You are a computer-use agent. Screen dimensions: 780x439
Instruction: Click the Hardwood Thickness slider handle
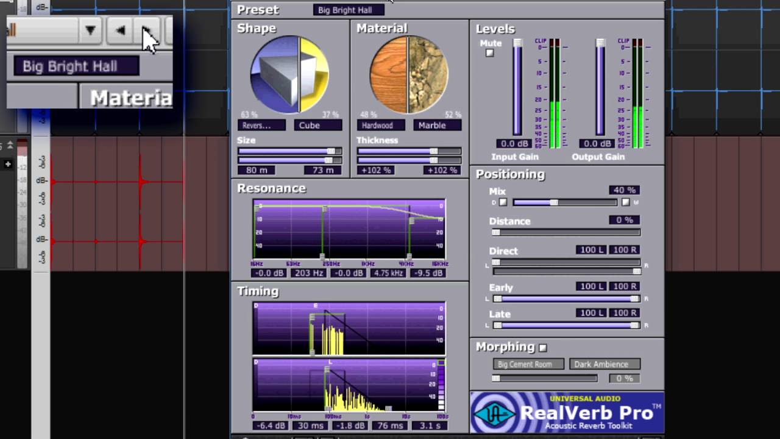pyautogui.click(x=434, y=151)
